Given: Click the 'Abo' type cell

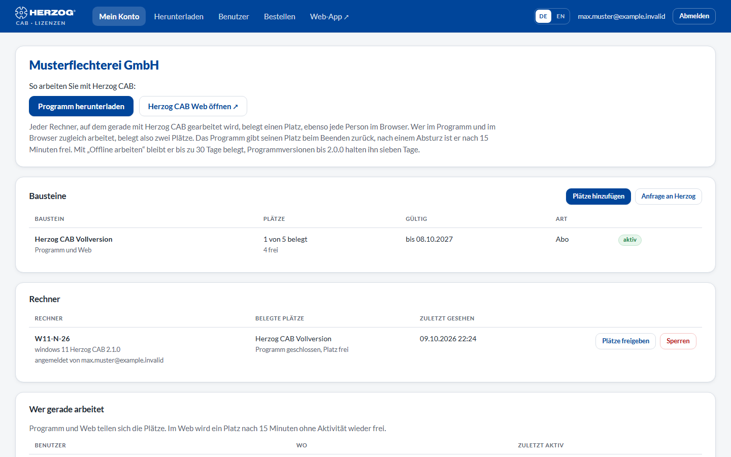Looking at the screenshot, I should coord(562,239).
